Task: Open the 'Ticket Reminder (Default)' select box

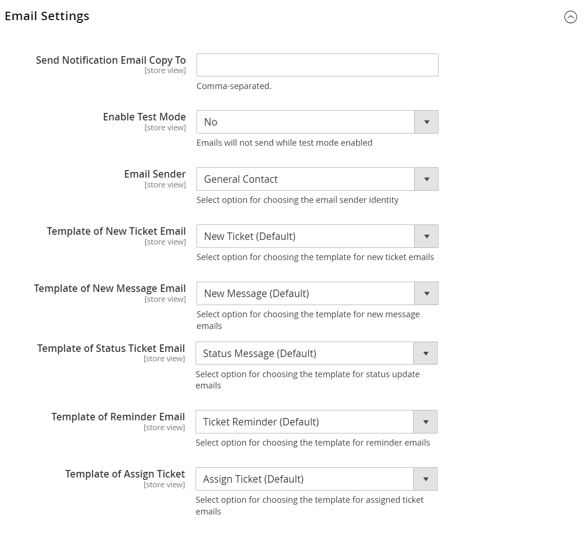Action: (x=304, y=422)
